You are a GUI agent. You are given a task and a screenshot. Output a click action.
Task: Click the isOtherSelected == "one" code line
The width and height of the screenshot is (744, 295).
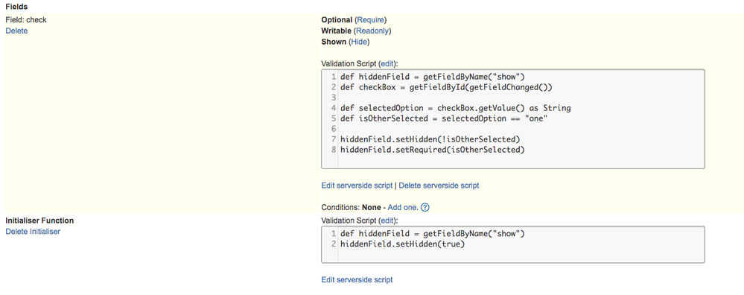(x=444, y=118)
